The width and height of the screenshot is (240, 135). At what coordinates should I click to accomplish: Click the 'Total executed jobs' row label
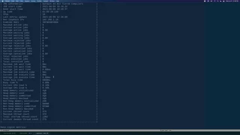pos(15,59)
